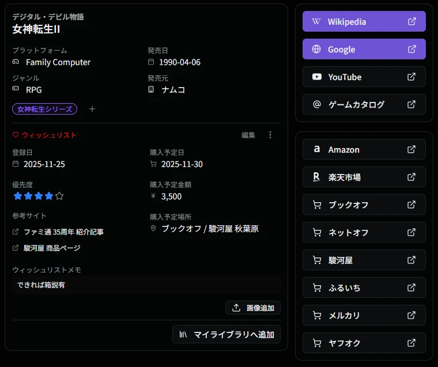Click the calendar icon beside 1990-04-06
Image resolution: width=438 pixels, height=367 pixels.
pyautogui.click(x=151, y=62)
